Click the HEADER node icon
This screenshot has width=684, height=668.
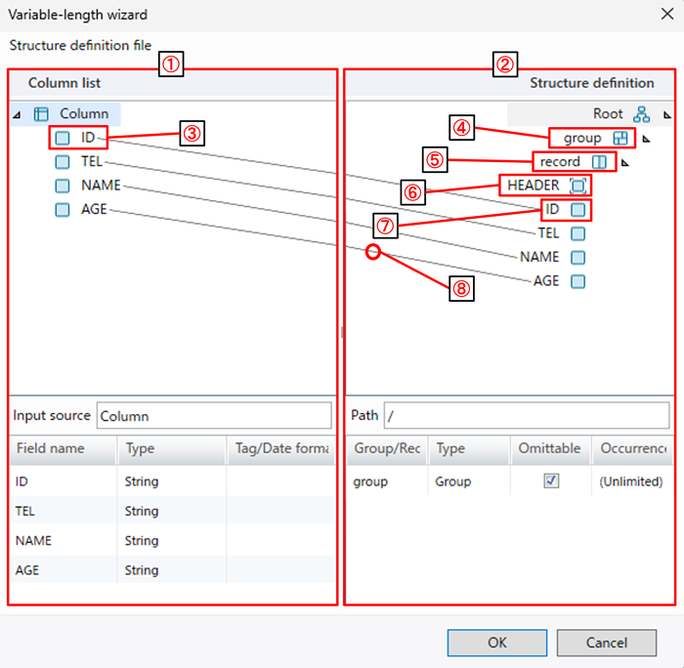pyautogui.click(x=578, y=185)
